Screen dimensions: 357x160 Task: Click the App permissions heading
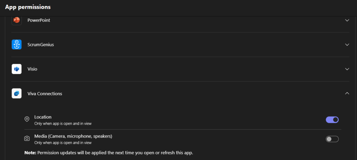click(28, 7)
